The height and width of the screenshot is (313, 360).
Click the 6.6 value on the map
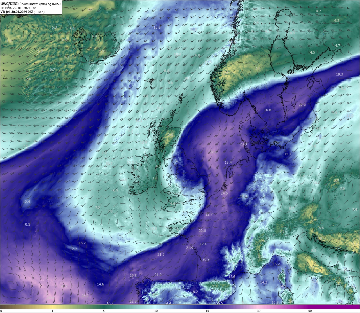[321, 228]
